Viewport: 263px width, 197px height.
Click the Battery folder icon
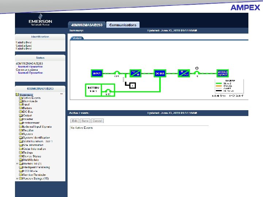click(x=20, y=108)
